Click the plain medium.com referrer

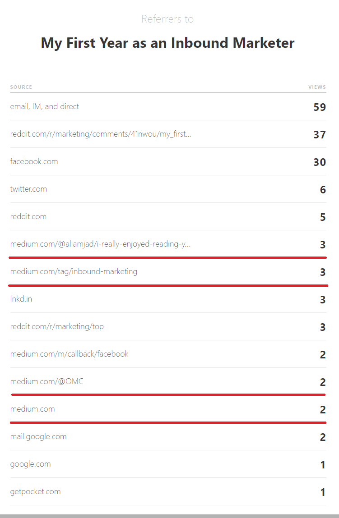click(33, 408)
